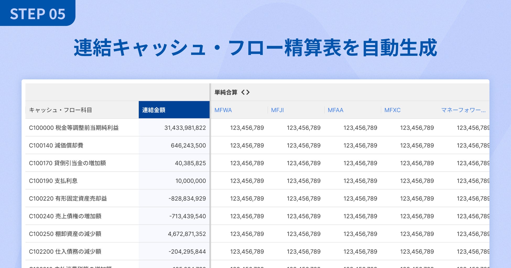Open the MFWA company column link
Image resolution: width=511 pixels, height=268 pixels.
pyautogui.click(x=223, y=110)
